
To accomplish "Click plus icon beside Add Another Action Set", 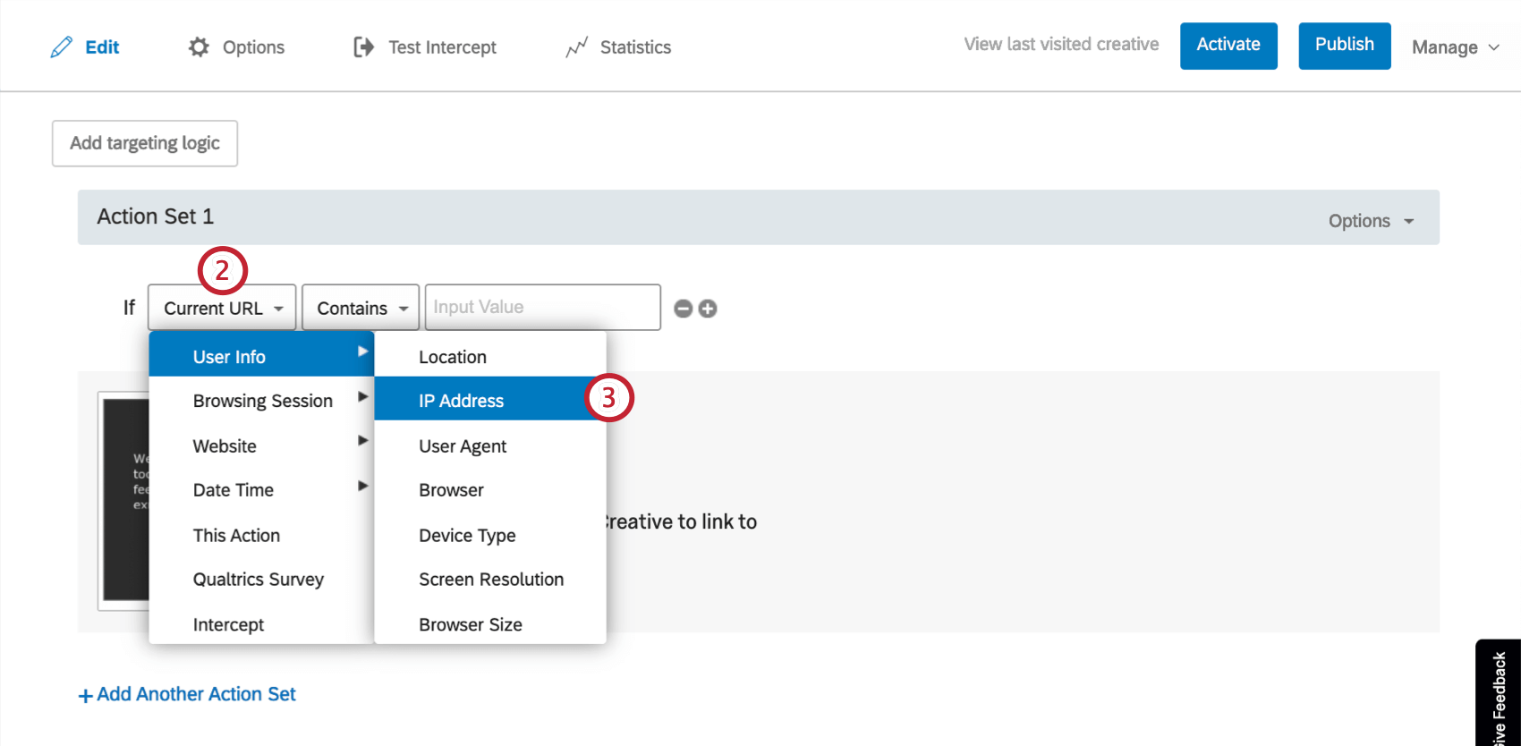I will pos(86,695).
